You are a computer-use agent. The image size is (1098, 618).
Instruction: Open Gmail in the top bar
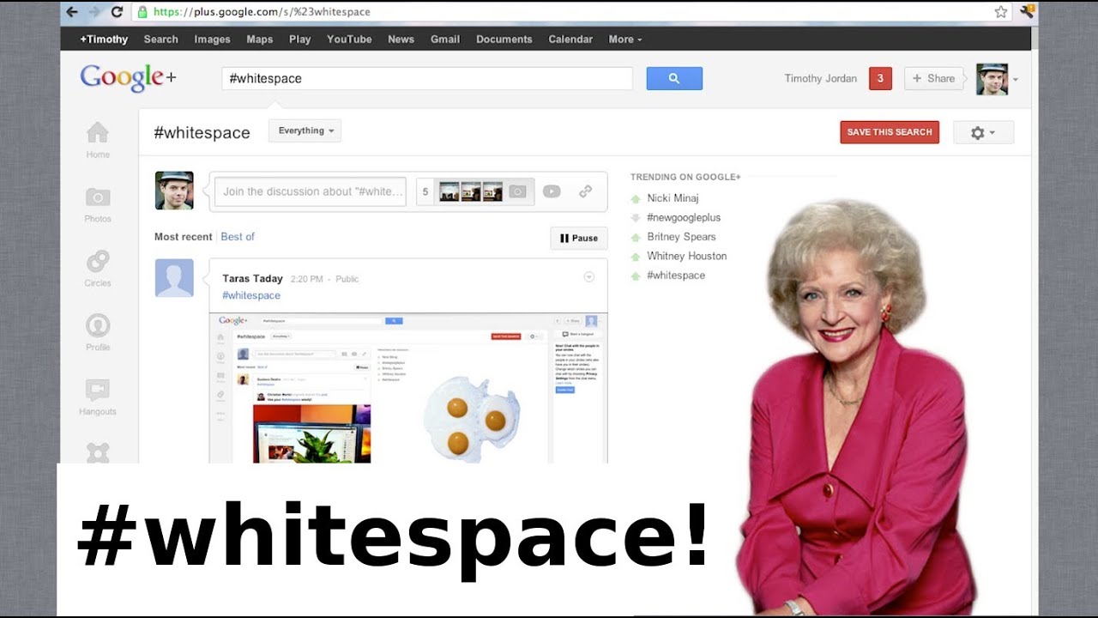(x=445, y=39)
